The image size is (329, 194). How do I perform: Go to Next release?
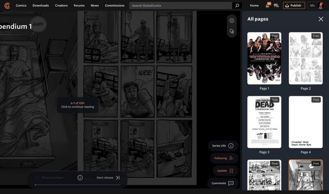point(108,178)
